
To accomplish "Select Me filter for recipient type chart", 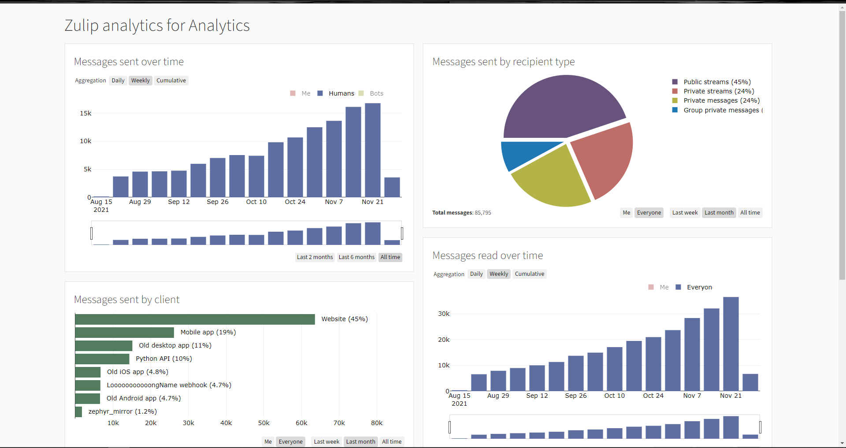I will pyautogui.click(x=627, y=213).
